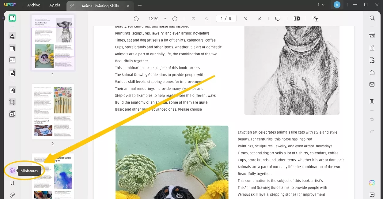Select page 3 thumbnail
Screen dimensions: 383x199
[x=53, y=176]
